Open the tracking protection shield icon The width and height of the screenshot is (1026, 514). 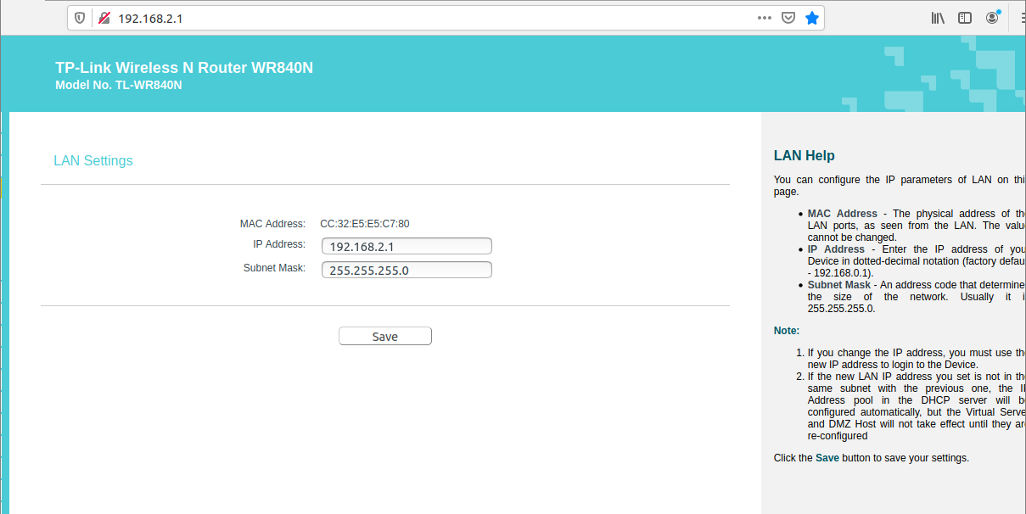[x=80, y=18]
